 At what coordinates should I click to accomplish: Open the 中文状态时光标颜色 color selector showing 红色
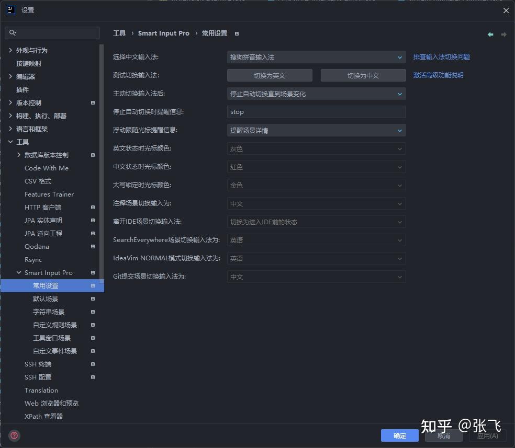316,166
